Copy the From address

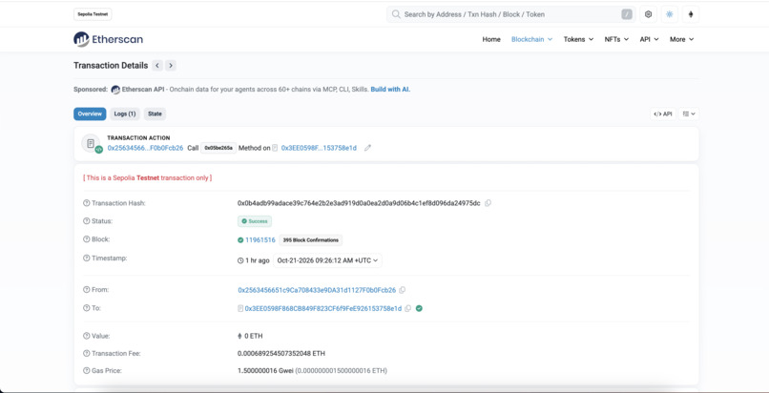tap(403, 290)
